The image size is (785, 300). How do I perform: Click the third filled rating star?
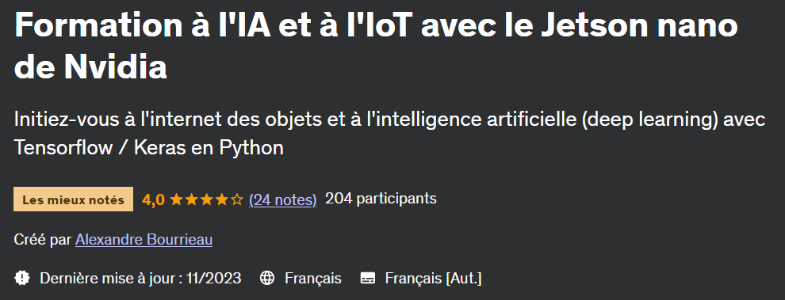206,200
